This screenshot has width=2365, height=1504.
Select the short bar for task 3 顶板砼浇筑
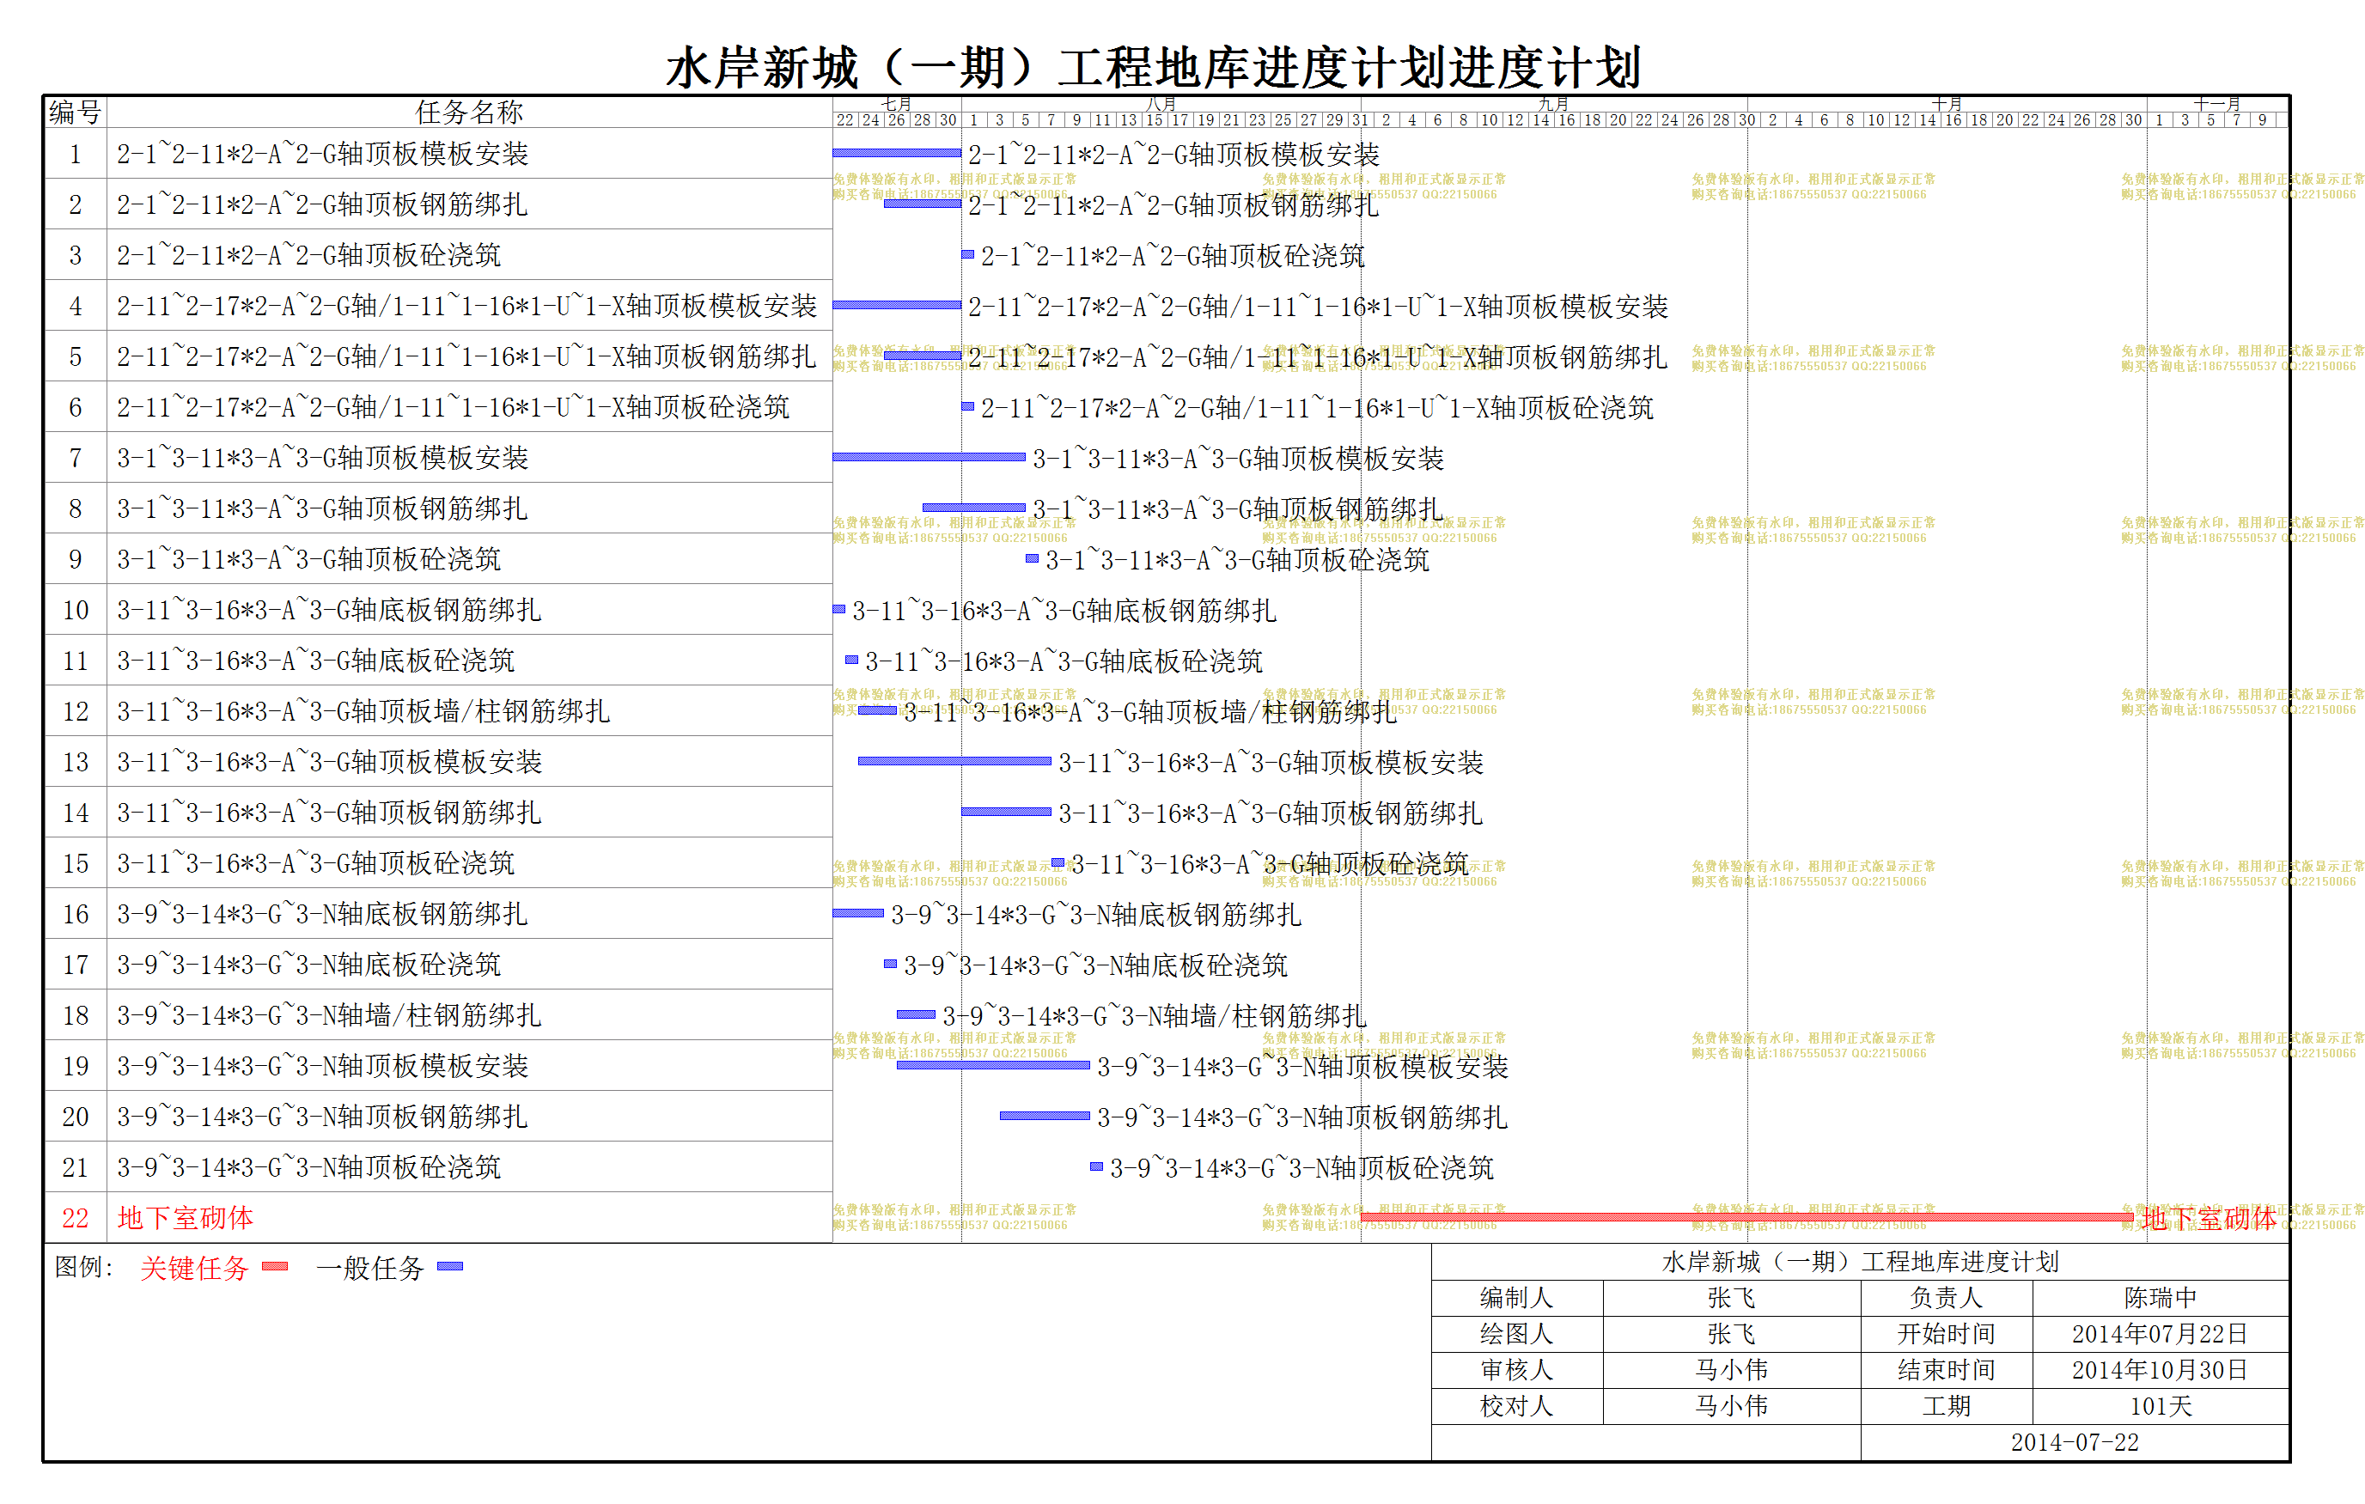pos(967,254)
